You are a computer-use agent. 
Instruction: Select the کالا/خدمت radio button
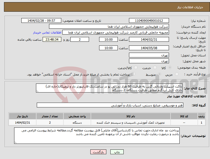point(136,68)
